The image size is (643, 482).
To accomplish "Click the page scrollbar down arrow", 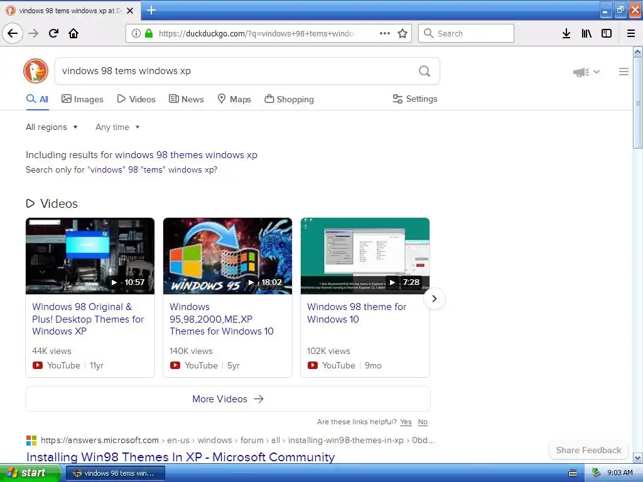I will (x=638, y=458).
